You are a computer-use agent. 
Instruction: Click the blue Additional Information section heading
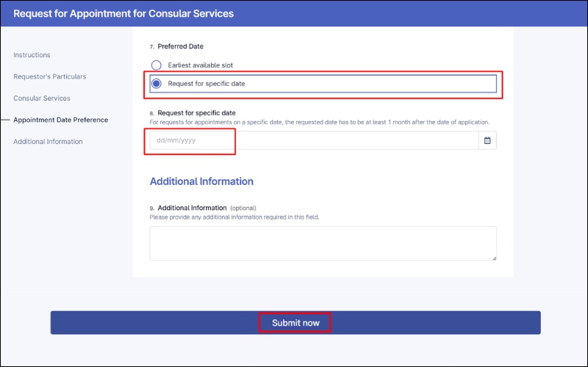(201, 181)
